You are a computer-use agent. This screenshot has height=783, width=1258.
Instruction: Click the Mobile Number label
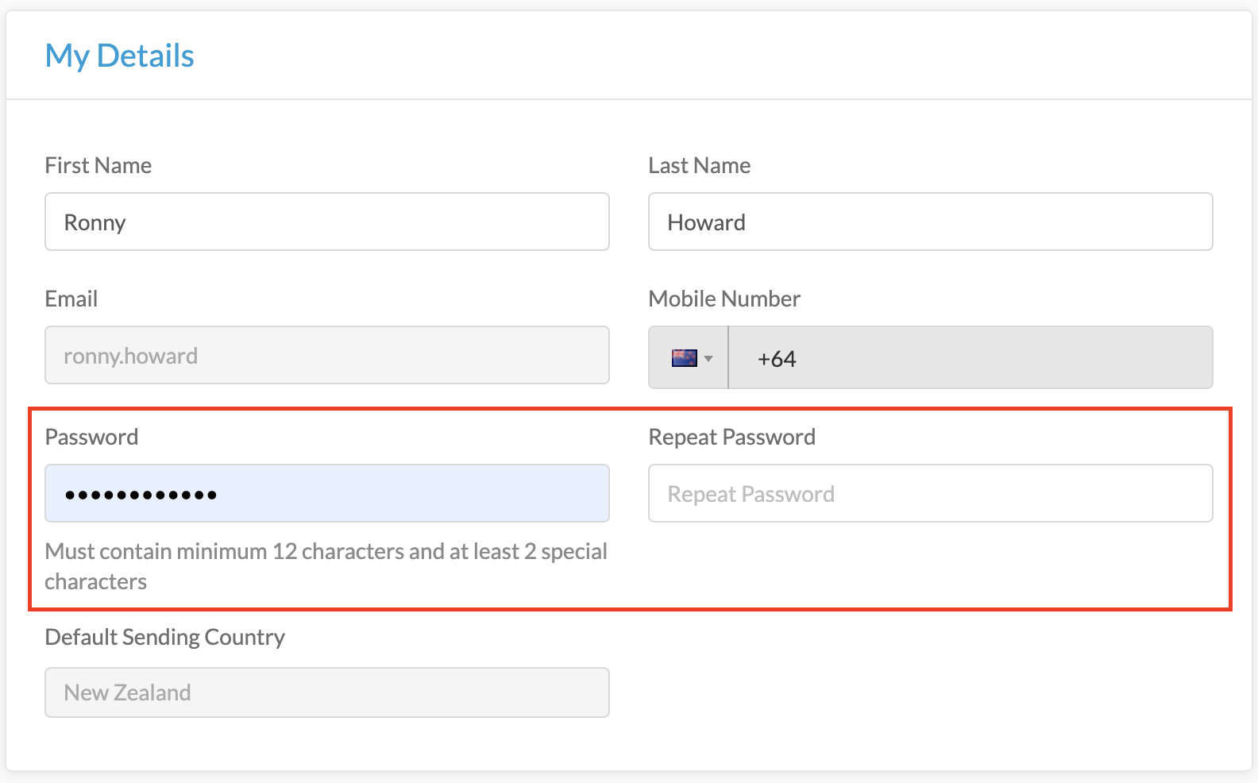(x=724, y=299)
